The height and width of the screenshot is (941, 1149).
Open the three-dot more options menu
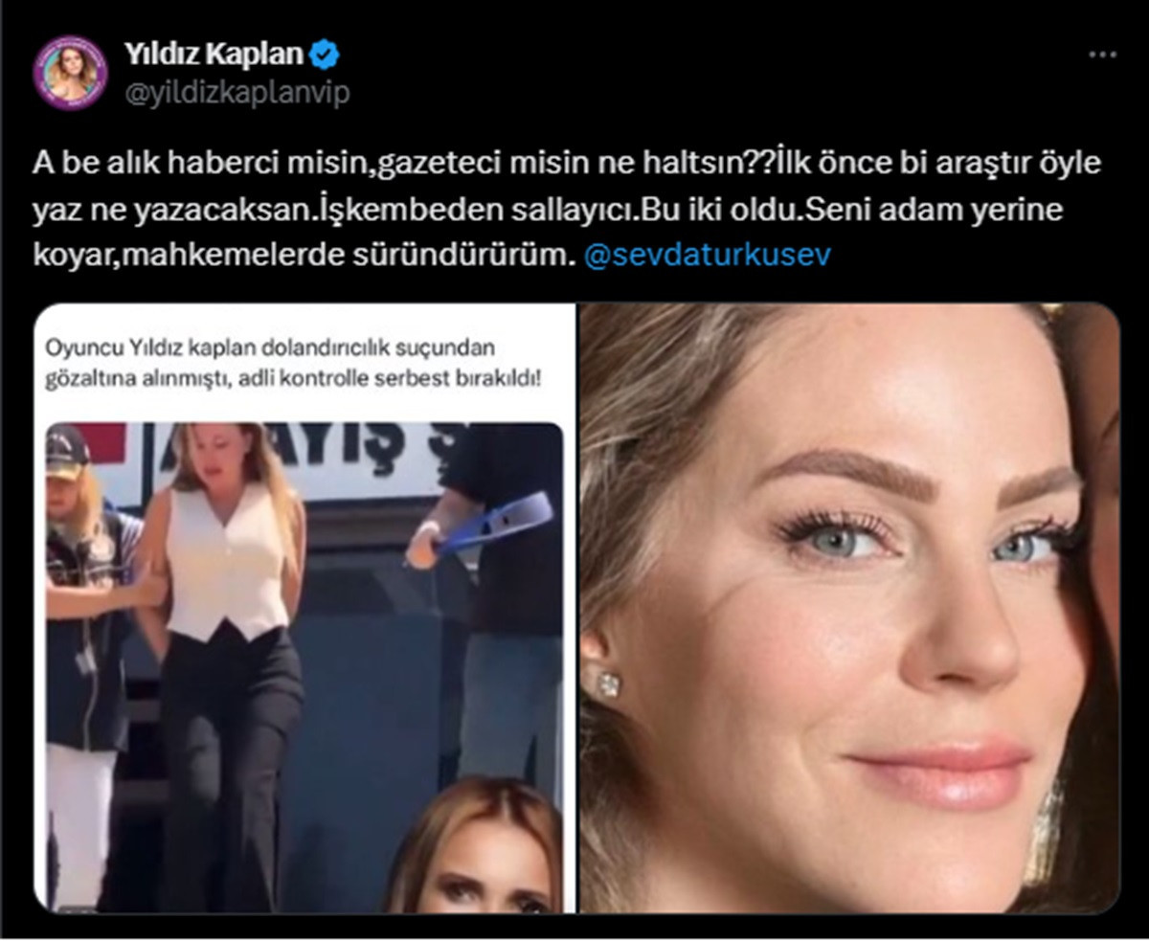coord(1103,55)
